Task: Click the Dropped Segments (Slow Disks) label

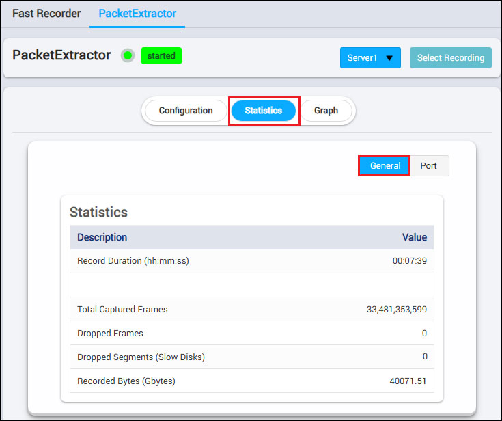Action: [141, 357]
